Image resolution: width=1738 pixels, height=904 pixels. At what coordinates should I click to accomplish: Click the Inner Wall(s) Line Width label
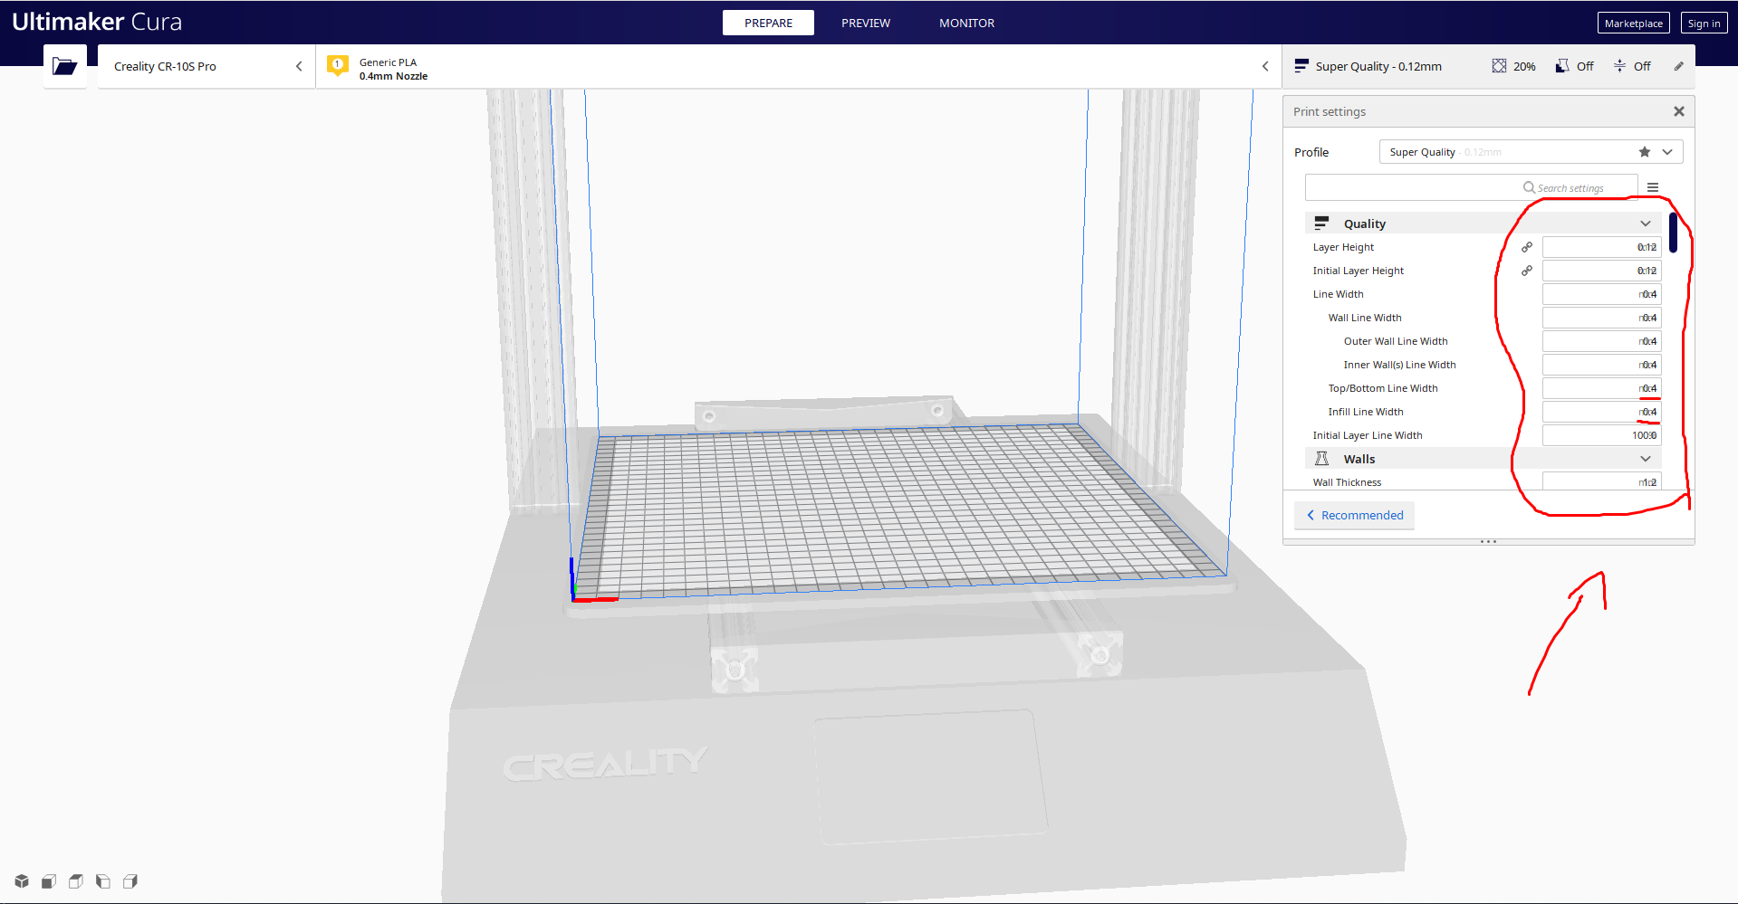tap(1399, 365)
